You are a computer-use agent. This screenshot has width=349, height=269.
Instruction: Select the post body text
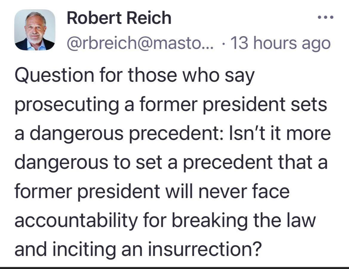[170, 161]
